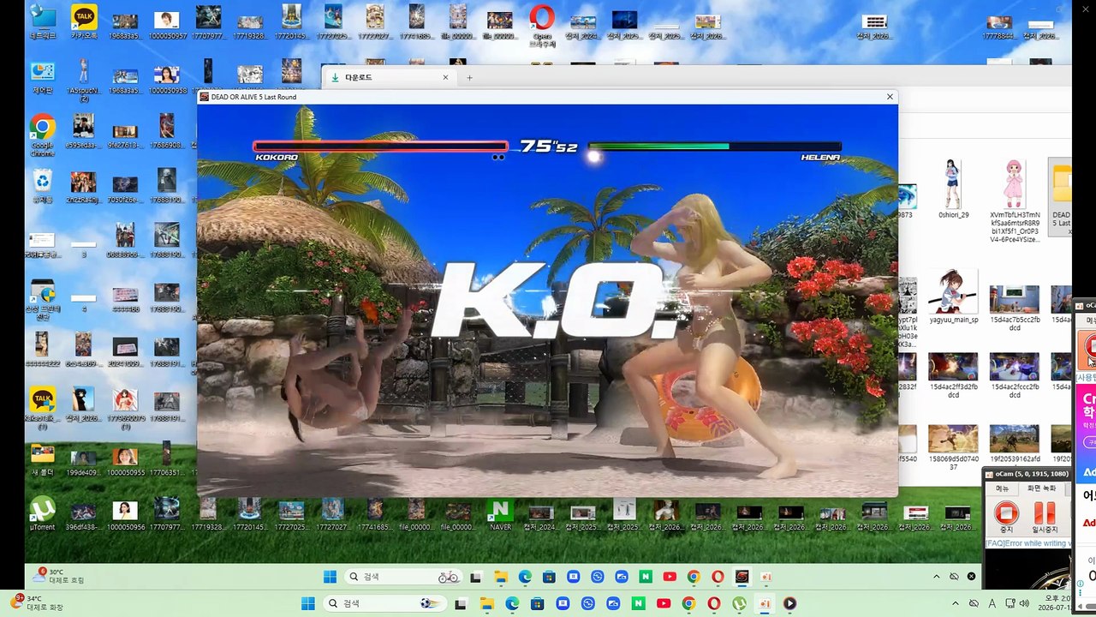This screenshot has width=1096, height=617.
Task: Select the yagyuu_main_sp image file
Action: (953, 297)
